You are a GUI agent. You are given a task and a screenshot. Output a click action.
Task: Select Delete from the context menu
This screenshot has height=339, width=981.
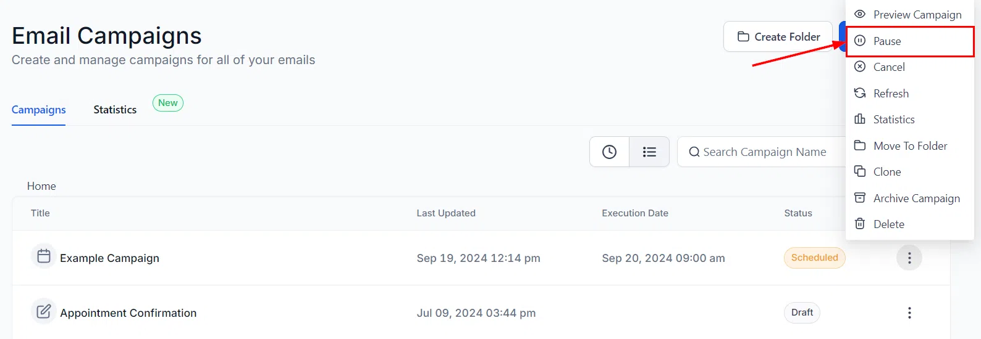click(x=910, y=224)
